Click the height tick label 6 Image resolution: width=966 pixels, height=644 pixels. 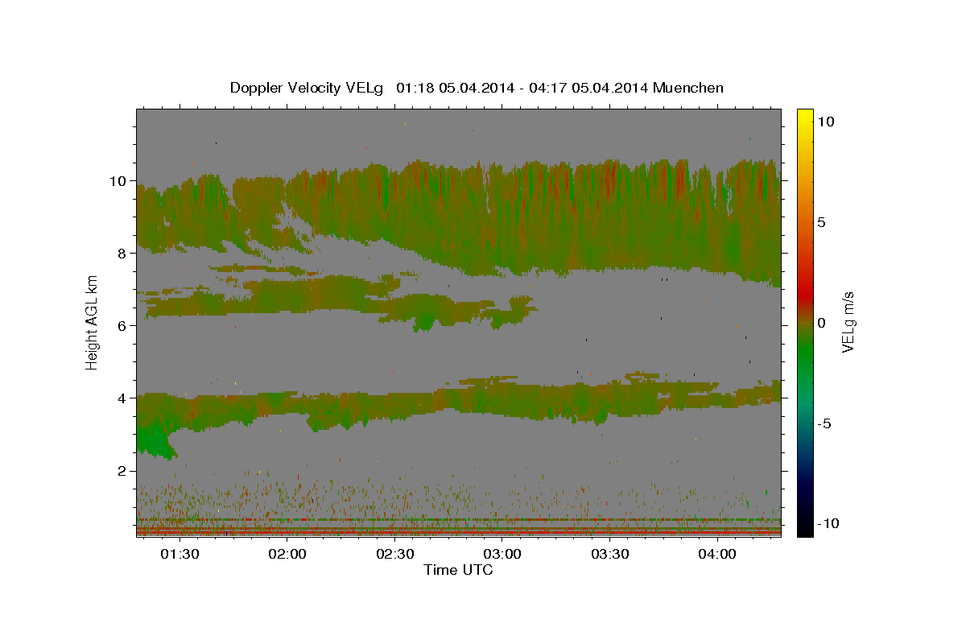click(122, 325)
